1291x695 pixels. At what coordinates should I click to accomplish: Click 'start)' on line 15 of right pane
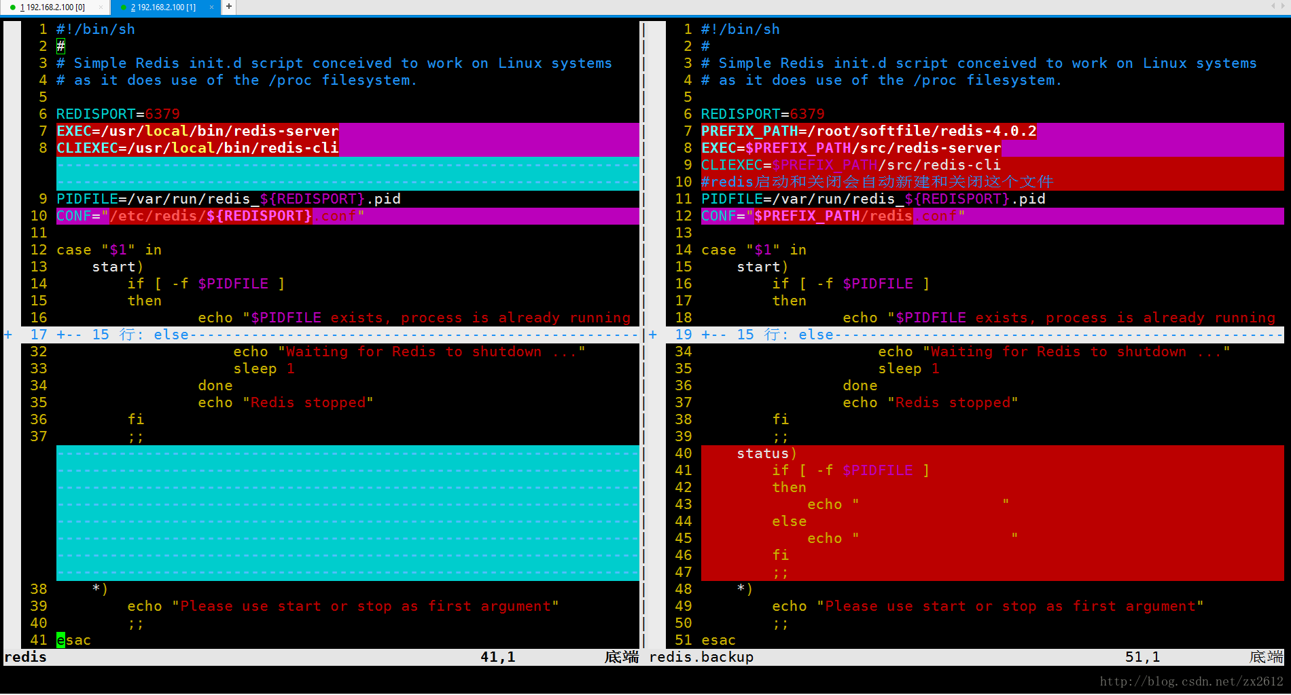coord(763,267)
